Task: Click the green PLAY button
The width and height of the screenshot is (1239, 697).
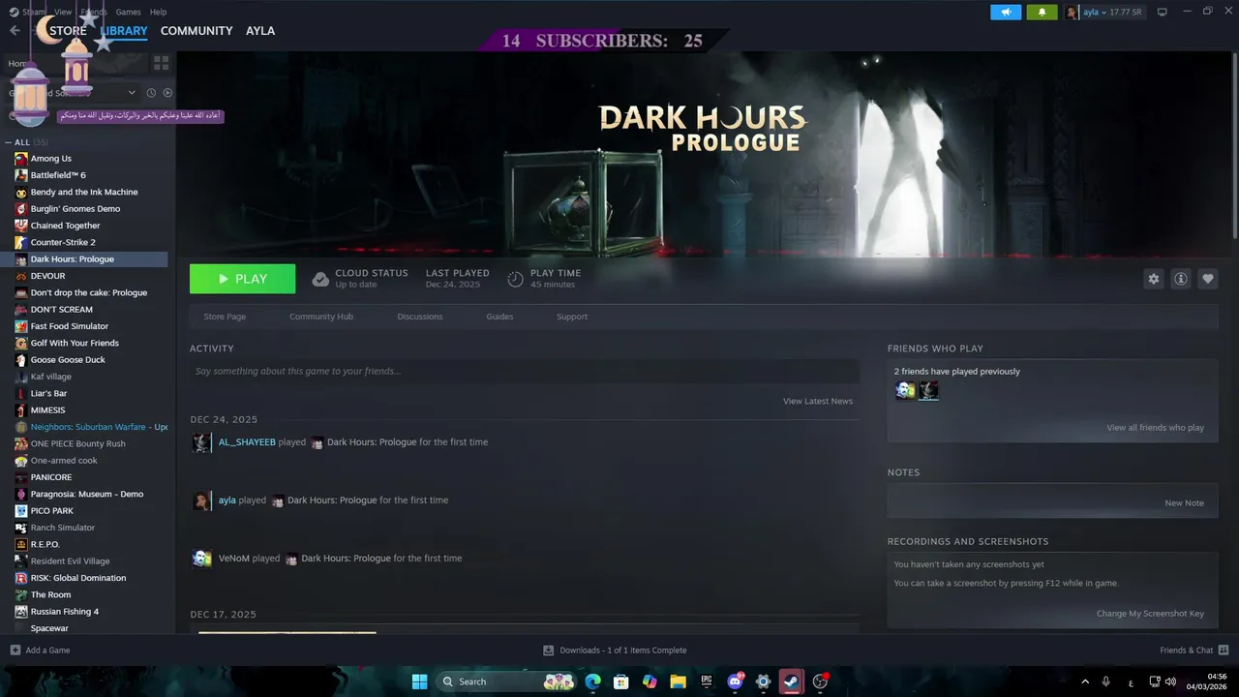Action: click(242, 279)
